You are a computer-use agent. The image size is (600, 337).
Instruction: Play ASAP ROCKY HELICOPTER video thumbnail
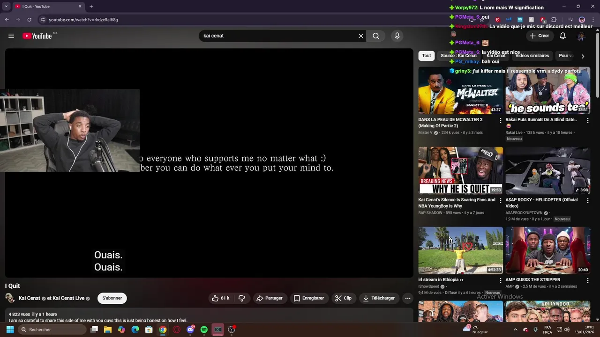click(547, 170)
